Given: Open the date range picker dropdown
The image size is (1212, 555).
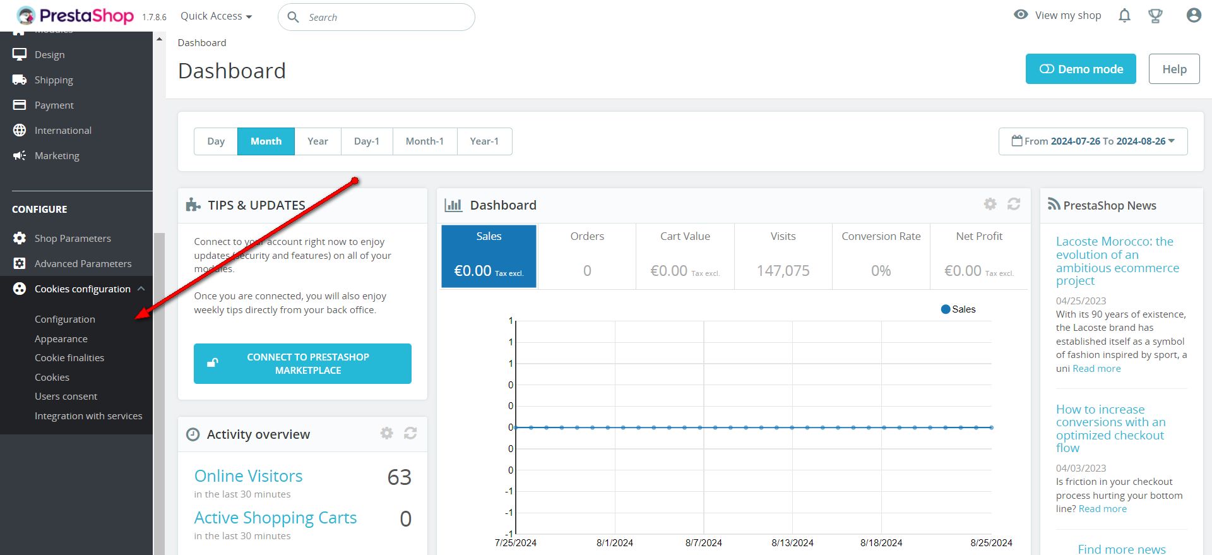Looking at the screenshot, I should 1093,141.
